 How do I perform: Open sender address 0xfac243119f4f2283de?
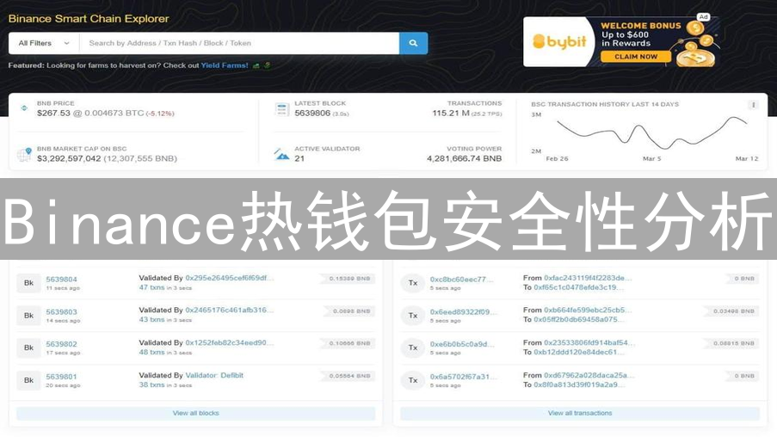(588, 278)
